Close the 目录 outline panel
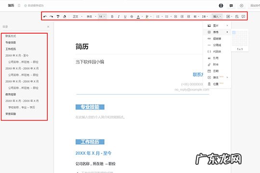Viewport: 260px width, 173px height. coord(48,26)
